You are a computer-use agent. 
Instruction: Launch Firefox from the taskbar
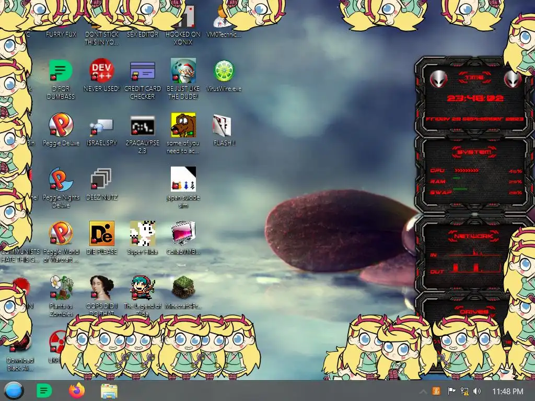(x=77, y=391)
